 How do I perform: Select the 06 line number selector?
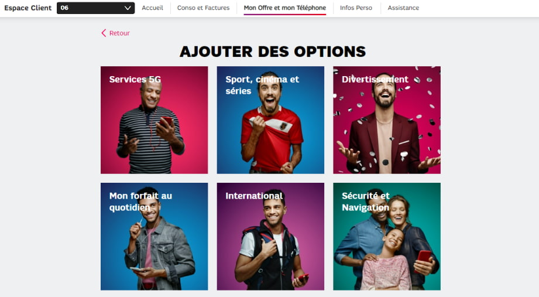point(95,8)
